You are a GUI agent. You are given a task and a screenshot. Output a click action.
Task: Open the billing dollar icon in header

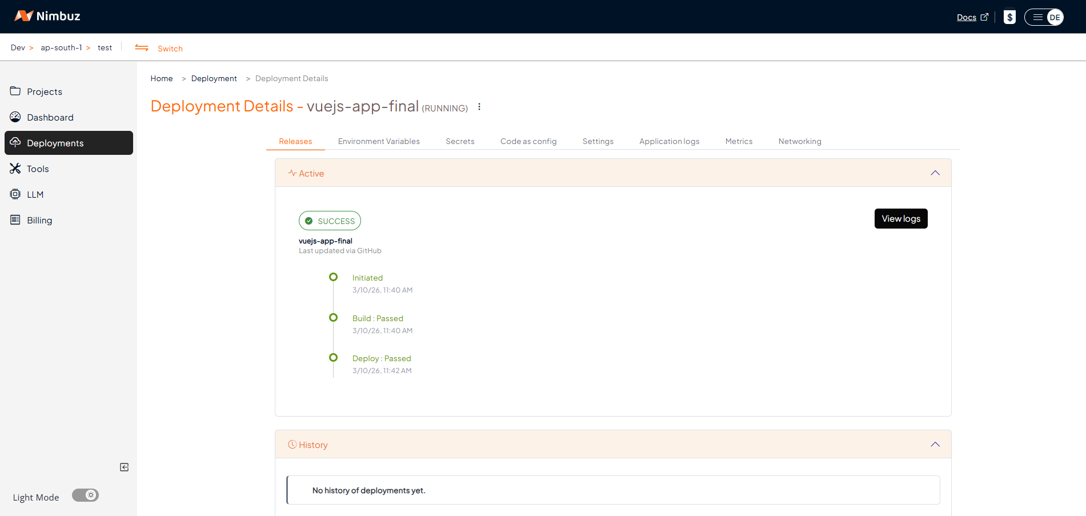1009,17
